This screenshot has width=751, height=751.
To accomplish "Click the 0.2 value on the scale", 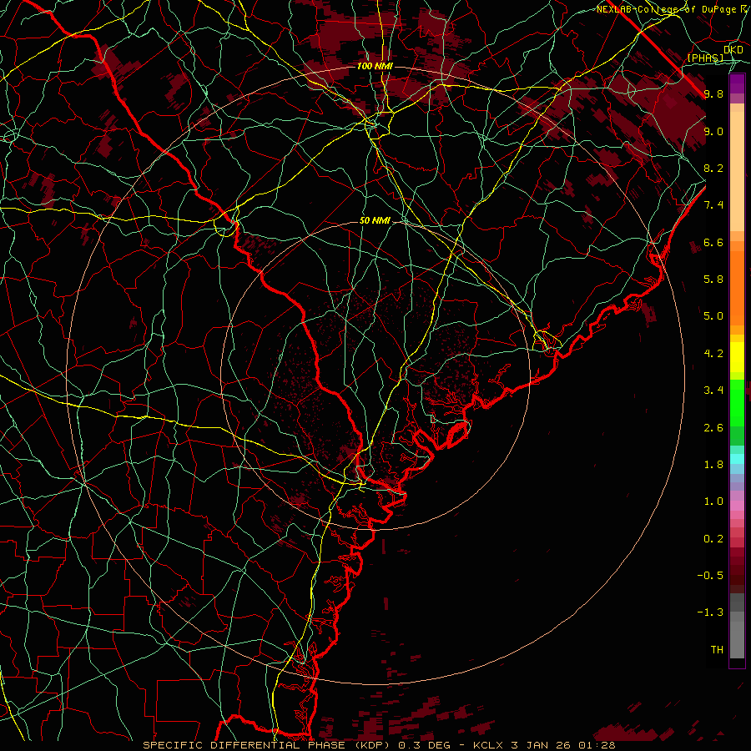I will (x=713, y=539).
